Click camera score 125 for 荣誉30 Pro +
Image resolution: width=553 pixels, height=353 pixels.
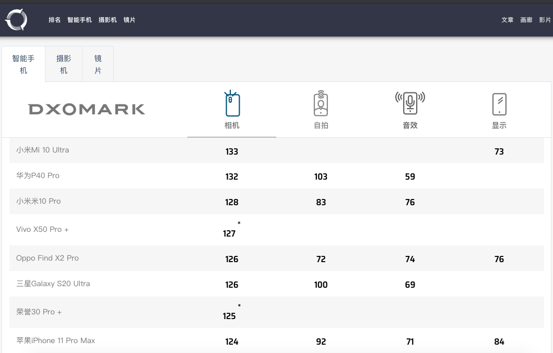click(x=229, y=316)
